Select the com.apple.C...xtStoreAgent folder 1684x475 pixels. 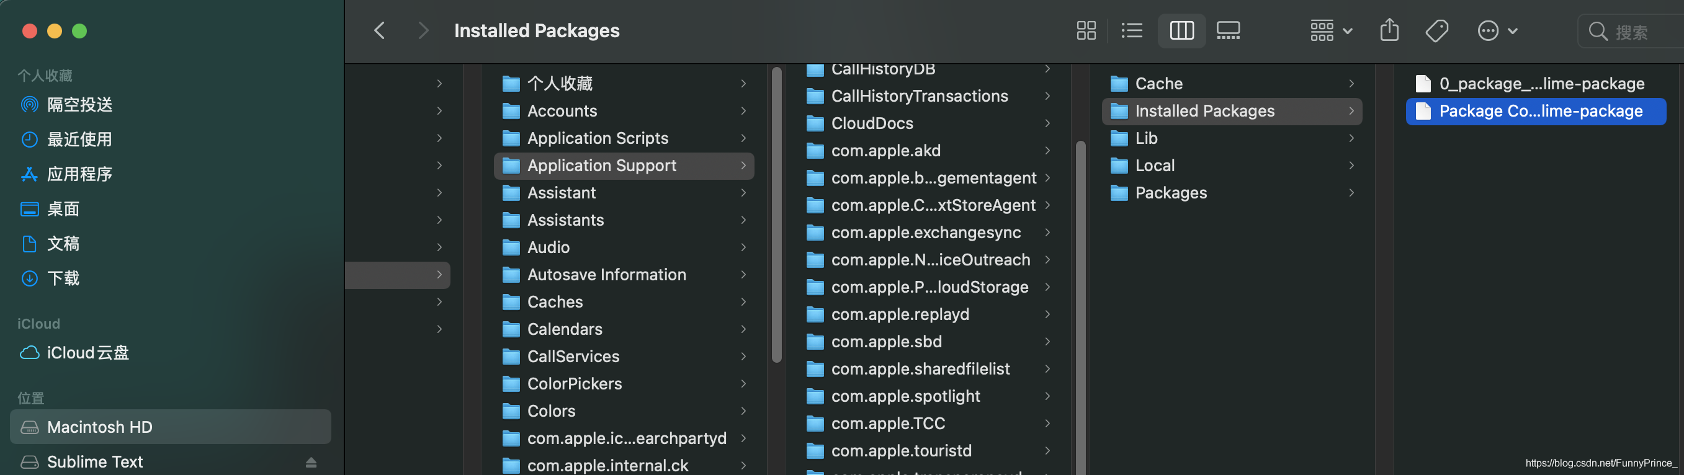coord(928,205)
